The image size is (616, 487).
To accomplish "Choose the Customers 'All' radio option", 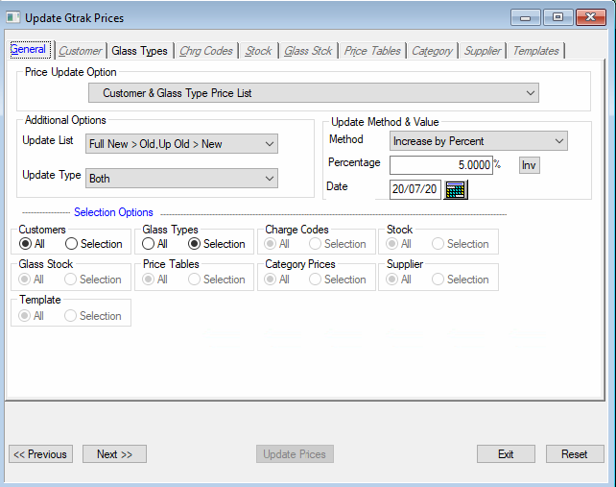I will tap(26, 244).
